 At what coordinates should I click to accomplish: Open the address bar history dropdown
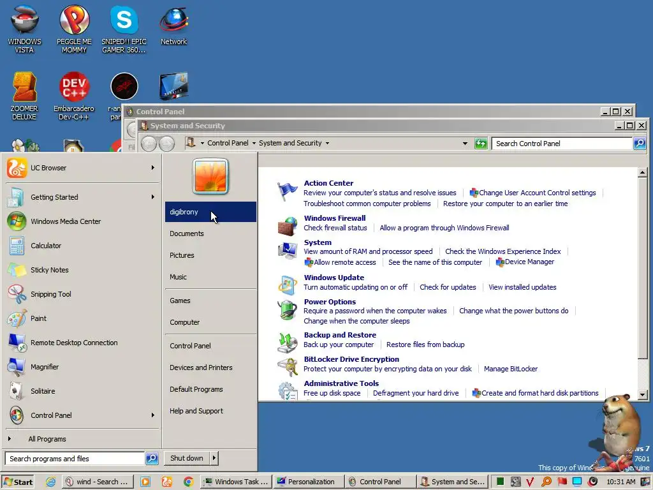click(465, 144)
